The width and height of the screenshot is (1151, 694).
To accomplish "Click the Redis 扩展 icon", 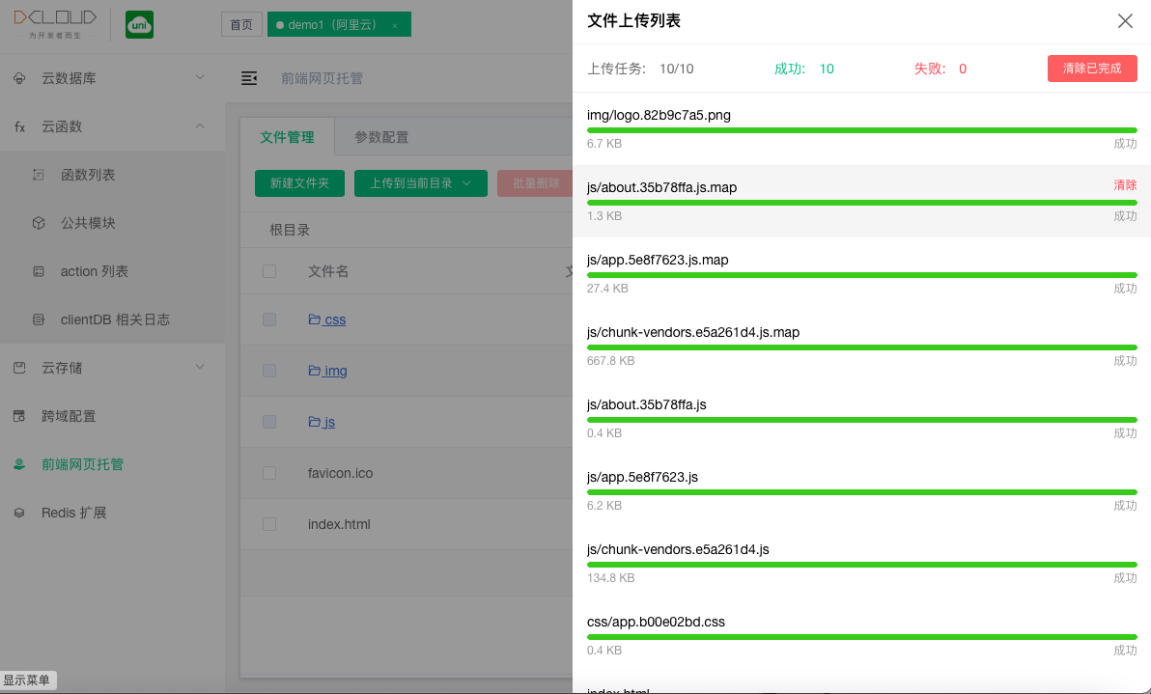I will click(x=20, y=513).
